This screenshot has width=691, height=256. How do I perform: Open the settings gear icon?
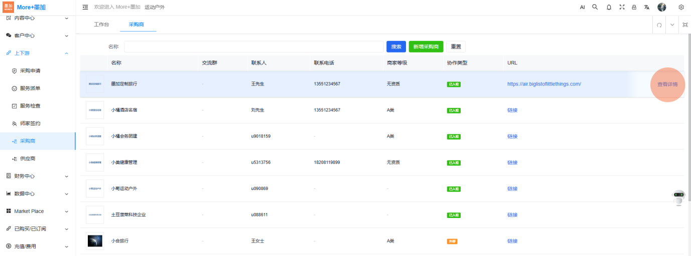pyautogui.click(x=681, y=7)
